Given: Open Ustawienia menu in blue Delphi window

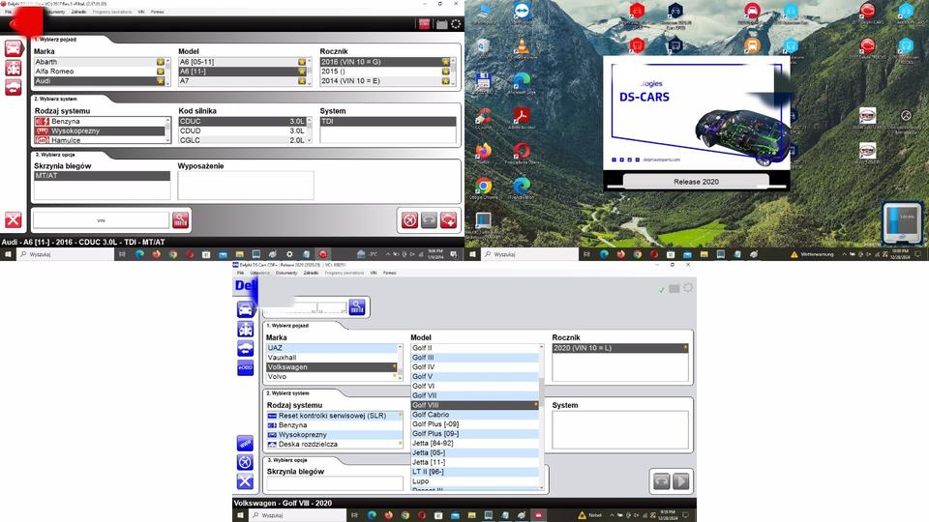Looking at the screenshot, I should click(260, 273).
